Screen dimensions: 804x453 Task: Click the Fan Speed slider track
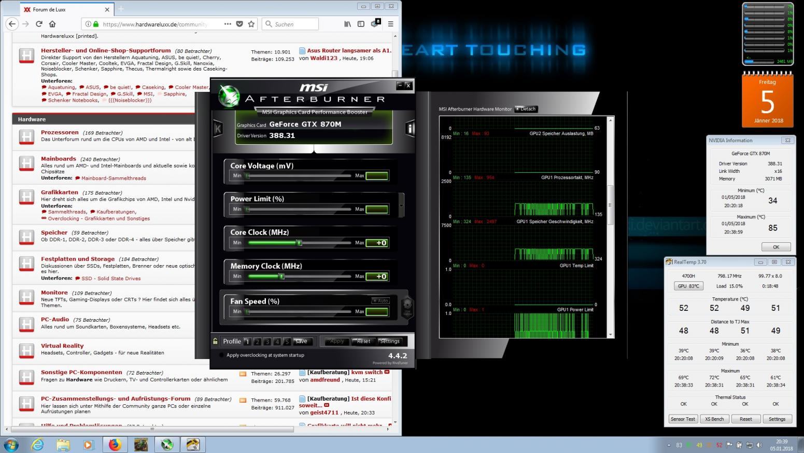point(299,312)
